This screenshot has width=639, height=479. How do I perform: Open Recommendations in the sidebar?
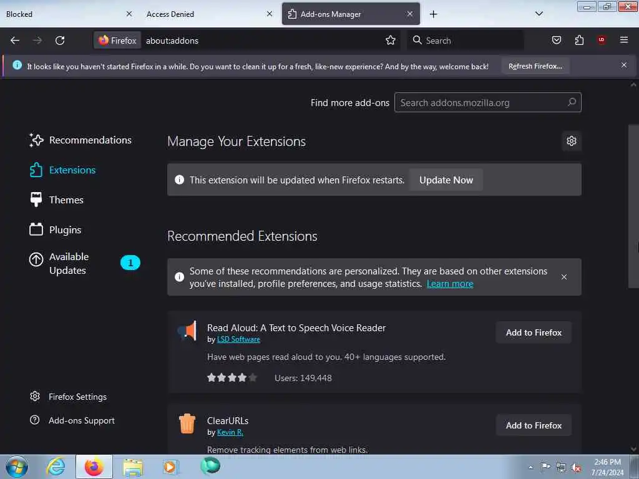[x=80, y=140]
